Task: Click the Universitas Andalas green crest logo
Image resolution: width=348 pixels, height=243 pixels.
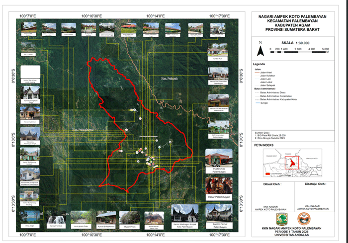Action: coord(282,219)
